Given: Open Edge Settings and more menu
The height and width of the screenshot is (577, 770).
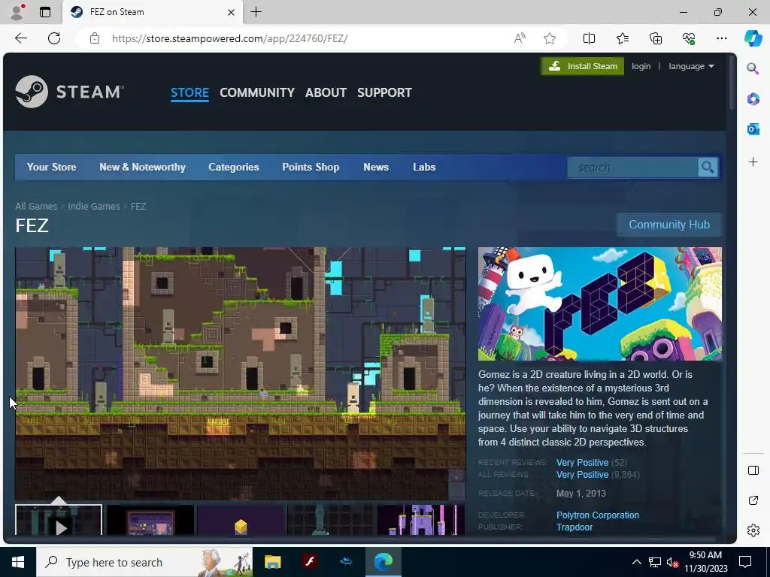Looking at the screenshot, I should [721, 38].
